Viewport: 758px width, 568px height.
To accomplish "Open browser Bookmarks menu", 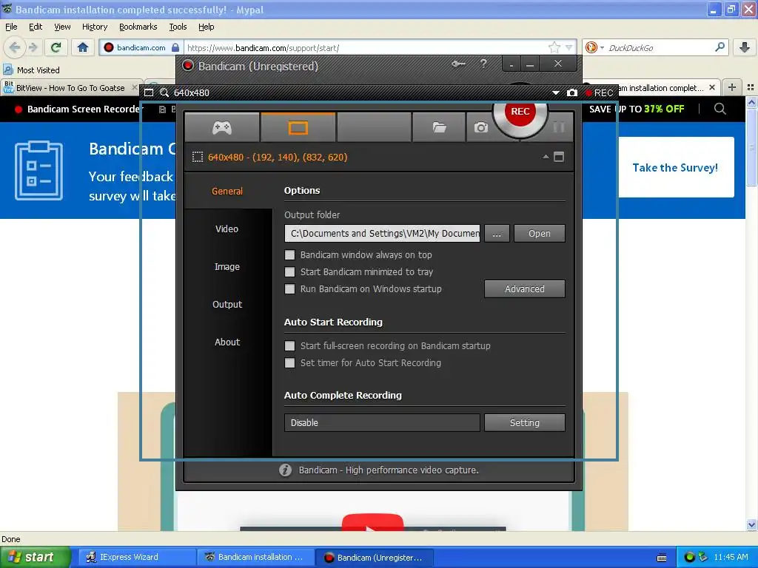I will tap(138, 27).
